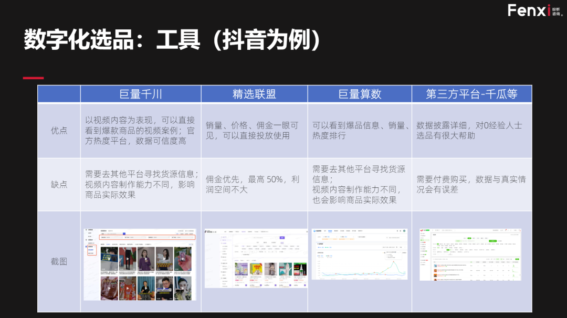
Task: Click the 优点 row label
Action: (59, 131)
